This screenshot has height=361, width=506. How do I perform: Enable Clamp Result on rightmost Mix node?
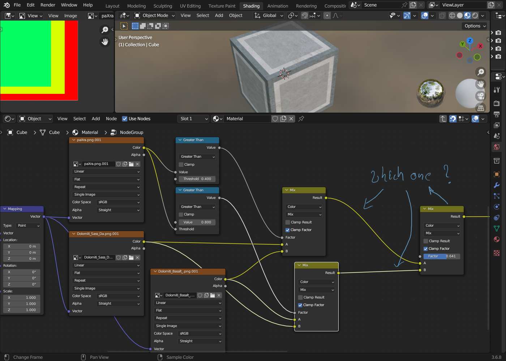(426, 241)
